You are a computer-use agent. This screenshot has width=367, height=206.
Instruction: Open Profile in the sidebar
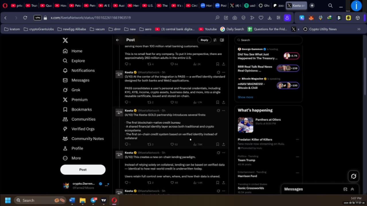pyautogui.click(x=73, y=148)
